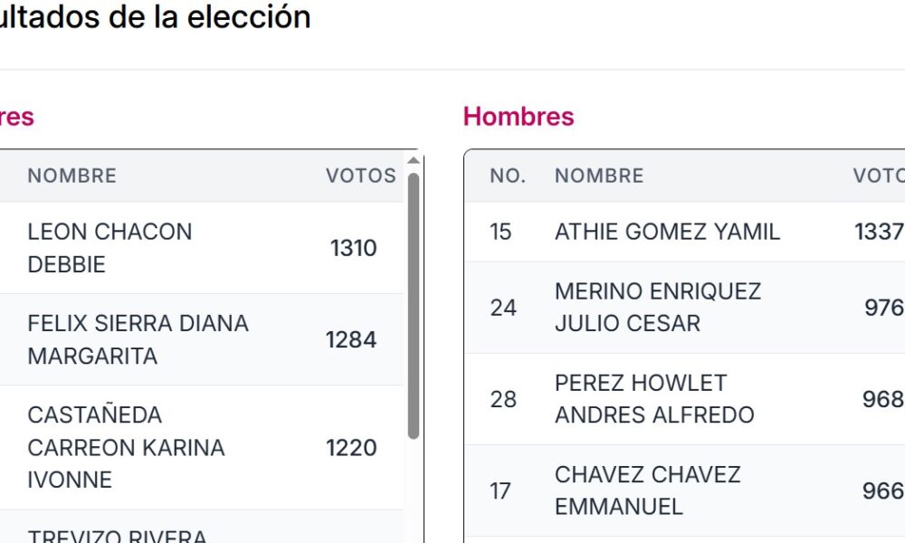
Task: Click the VOTOS column header in the left table
Action: tap(361, 176)
